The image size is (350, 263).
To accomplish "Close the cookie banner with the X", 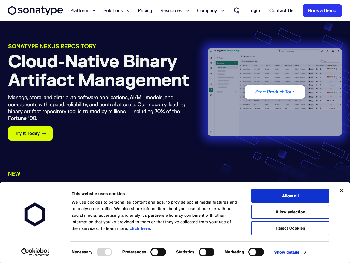I will (x=341, y=191).
